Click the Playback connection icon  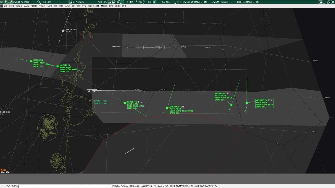(8, 2)
